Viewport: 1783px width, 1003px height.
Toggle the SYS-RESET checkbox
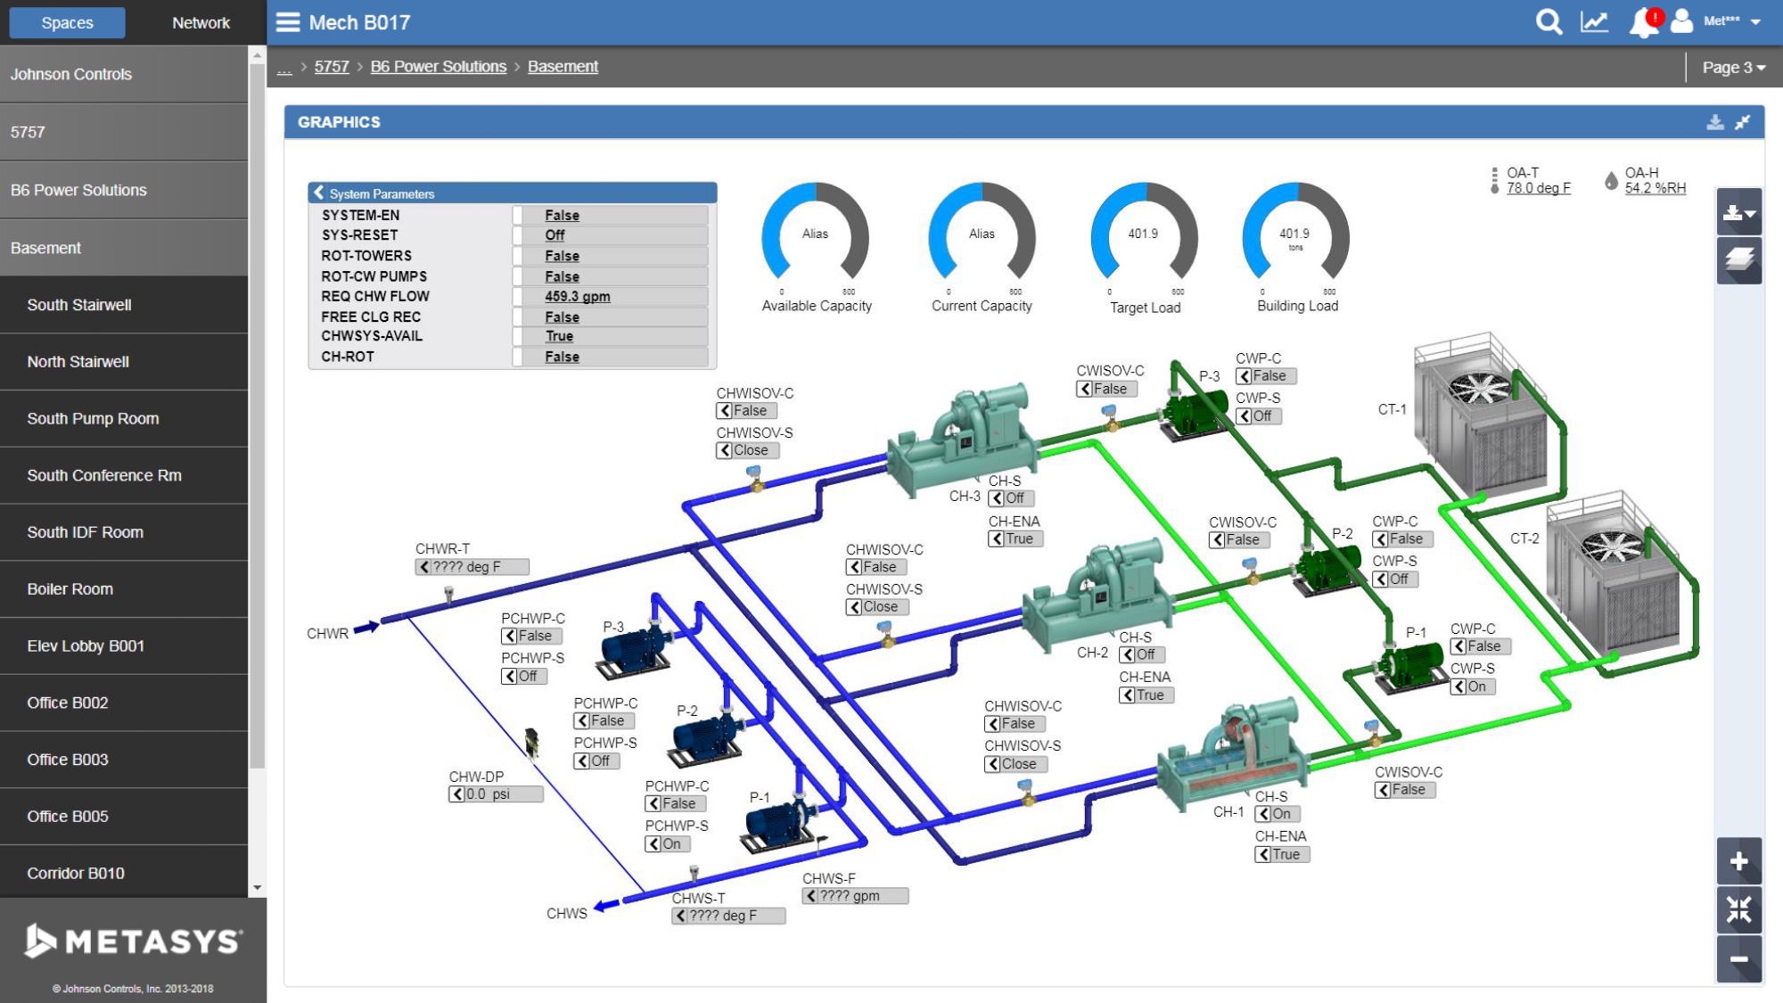[x=518, y=235]
